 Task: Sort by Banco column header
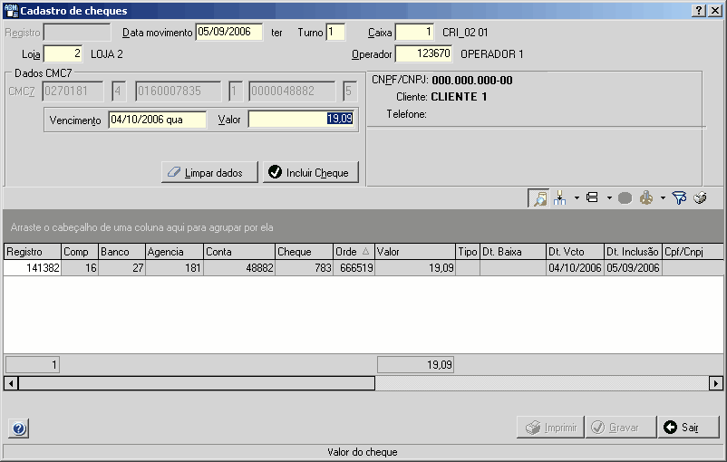point(122,252)
